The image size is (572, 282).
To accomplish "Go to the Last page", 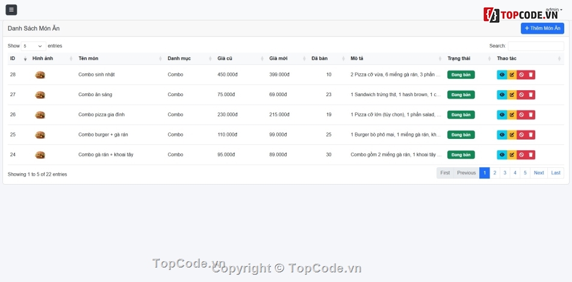I will point(556,173).
